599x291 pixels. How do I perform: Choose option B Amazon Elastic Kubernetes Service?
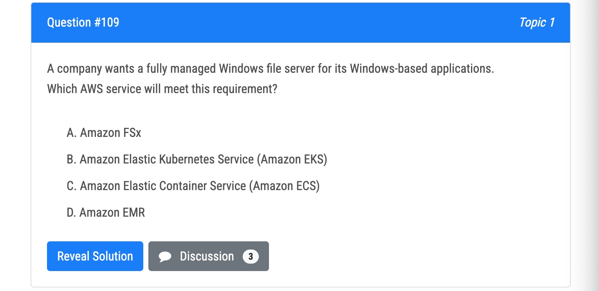click(x=197, y=160)
